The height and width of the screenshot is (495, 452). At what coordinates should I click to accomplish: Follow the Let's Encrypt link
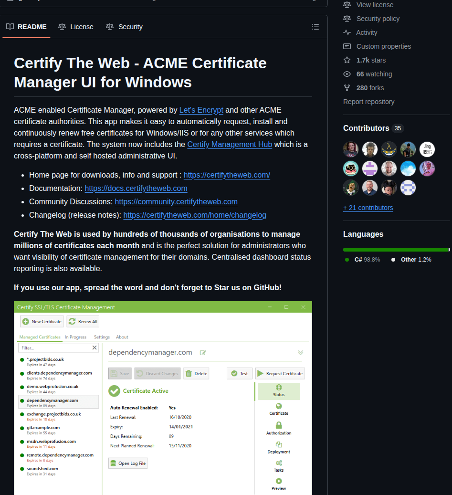(x=201, y=110)
